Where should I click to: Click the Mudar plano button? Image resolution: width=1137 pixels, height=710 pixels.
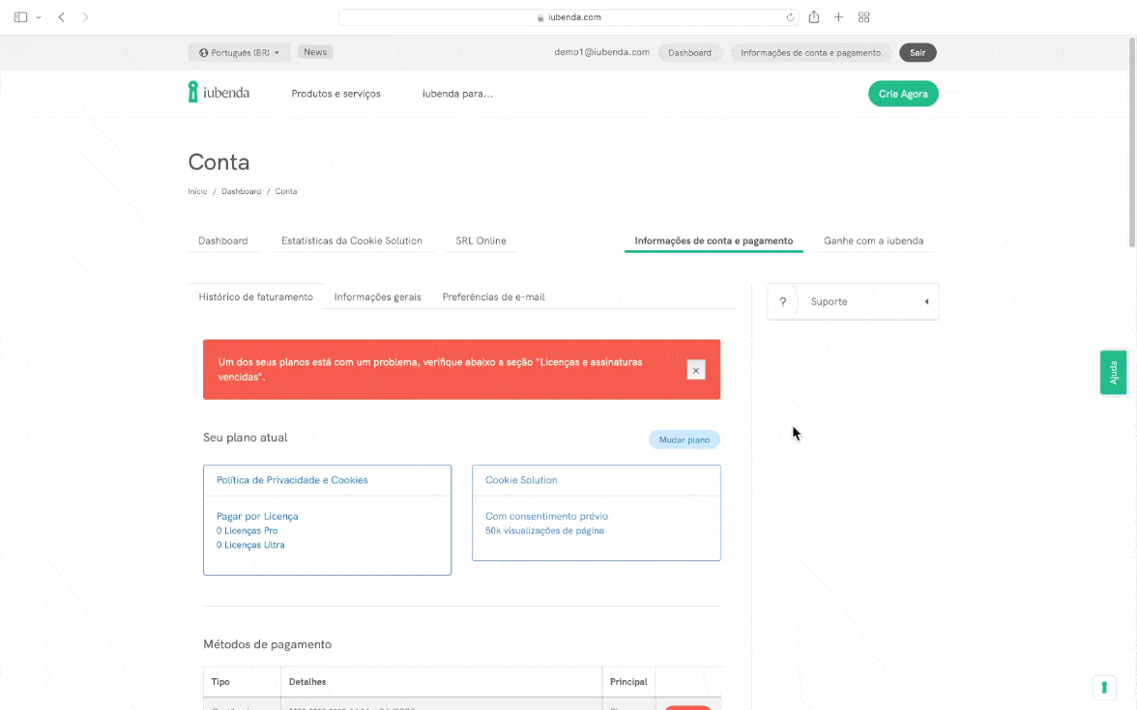[684, 440]
